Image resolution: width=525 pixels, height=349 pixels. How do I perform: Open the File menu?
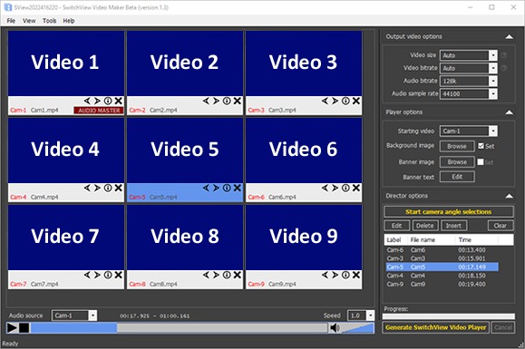(x=11, y=21)
